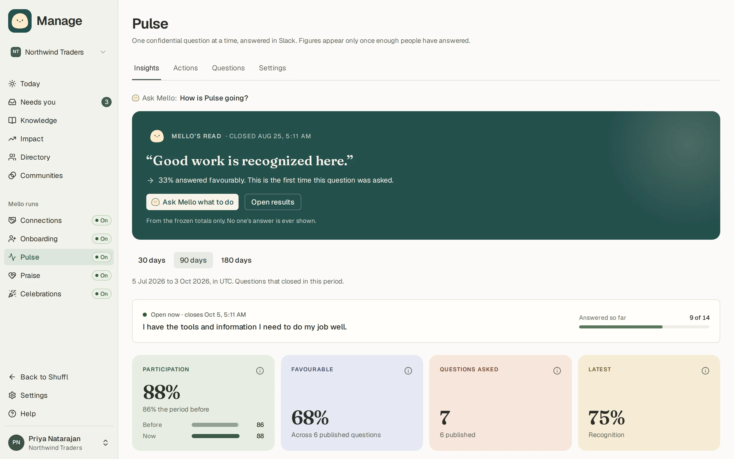Click the Needs you badge count 3
The height and width of the screenshot is (459, 734).
(x=107, y=102)
